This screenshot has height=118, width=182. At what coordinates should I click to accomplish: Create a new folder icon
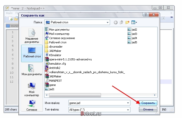coord(127,22)
